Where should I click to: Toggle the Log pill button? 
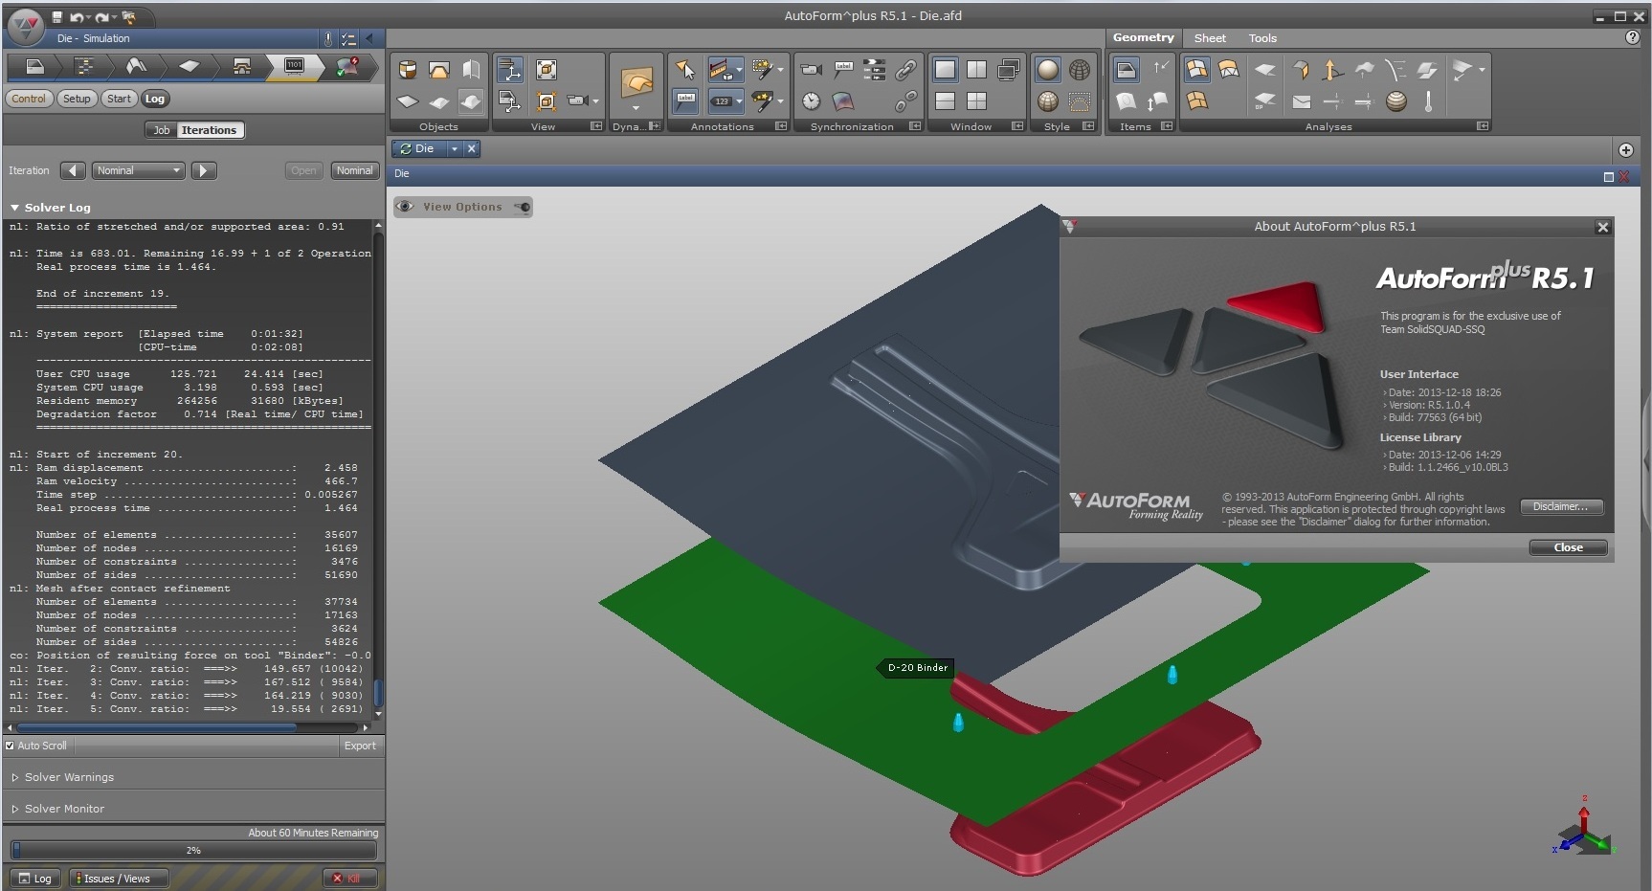pyautogui.click(x=155, y=99)
